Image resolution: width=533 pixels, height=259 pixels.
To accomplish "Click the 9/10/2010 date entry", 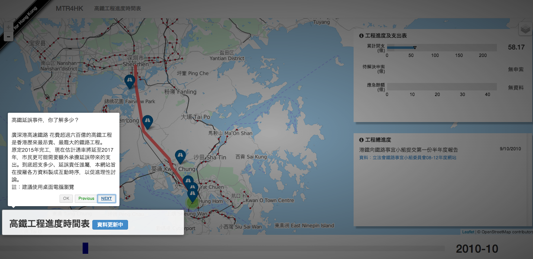I will tap(510, 149).
